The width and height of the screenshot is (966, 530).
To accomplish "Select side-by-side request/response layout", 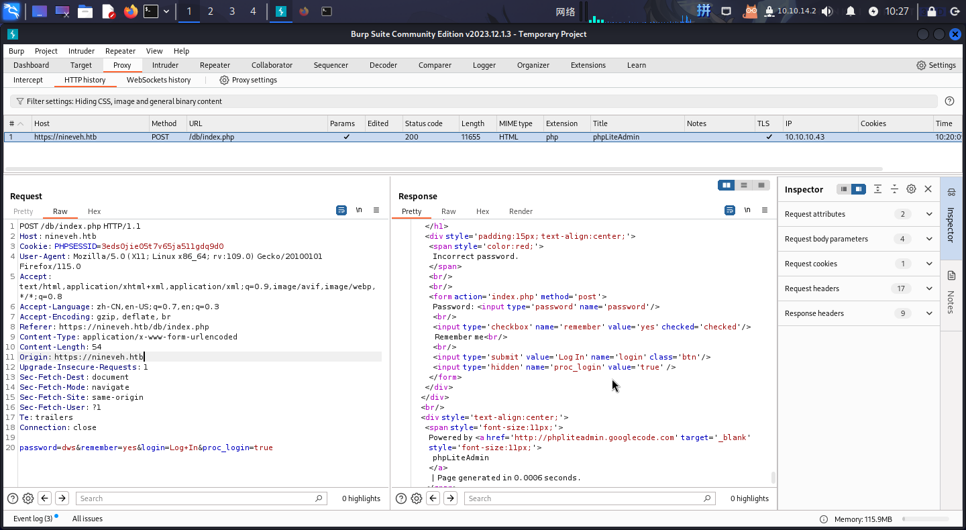I will pyautogui.click(x=727, y=185).
